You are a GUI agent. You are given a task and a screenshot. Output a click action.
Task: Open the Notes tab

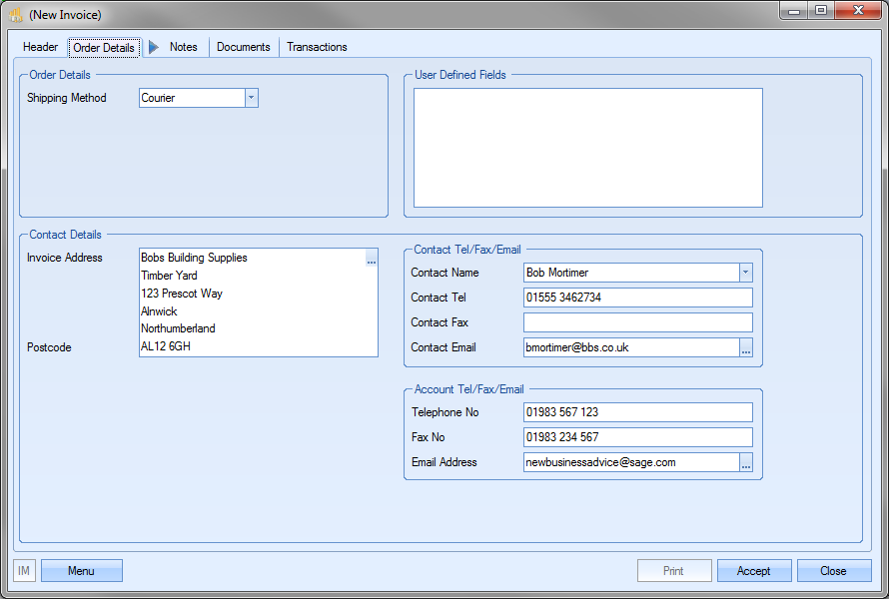(184, 47)
